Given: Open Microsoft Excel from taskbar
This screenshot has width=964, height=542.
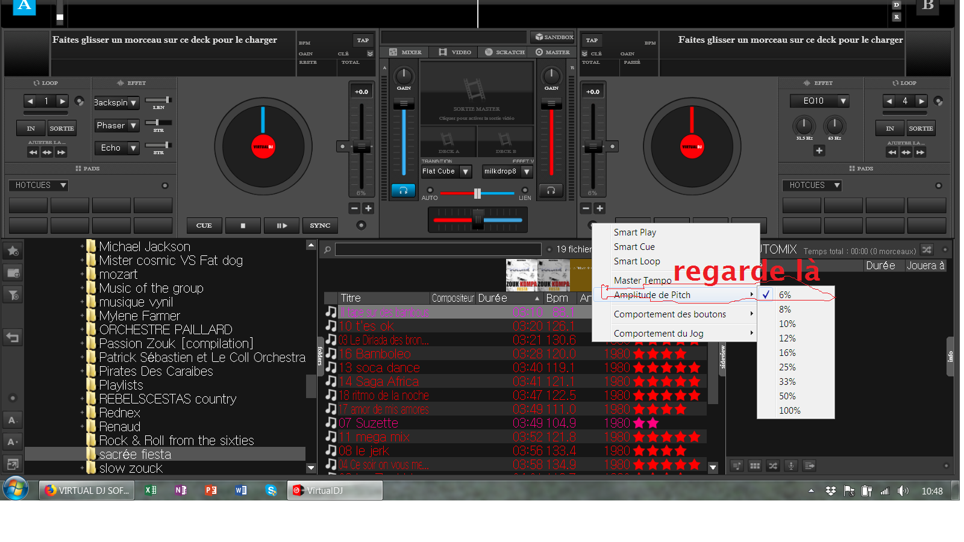Looking at the screenshot, I should (151, 490).
